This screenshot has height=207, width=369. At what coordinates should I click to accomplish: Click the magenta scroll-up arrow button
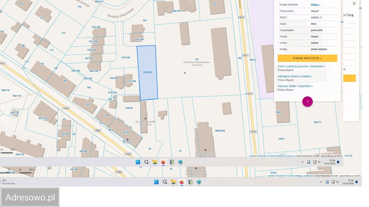[307, 101]
